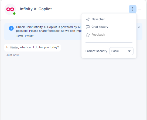147x120 pixels.
Task: Click the green online status dot
Action: coord(14,13)
